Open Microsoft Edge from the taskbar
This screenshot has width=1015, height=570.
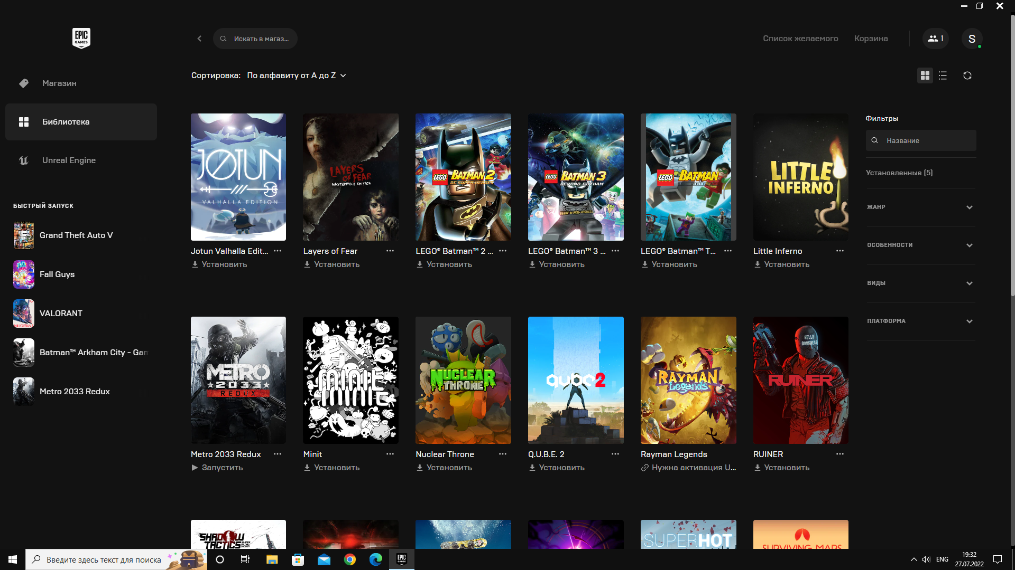(376, 559)
